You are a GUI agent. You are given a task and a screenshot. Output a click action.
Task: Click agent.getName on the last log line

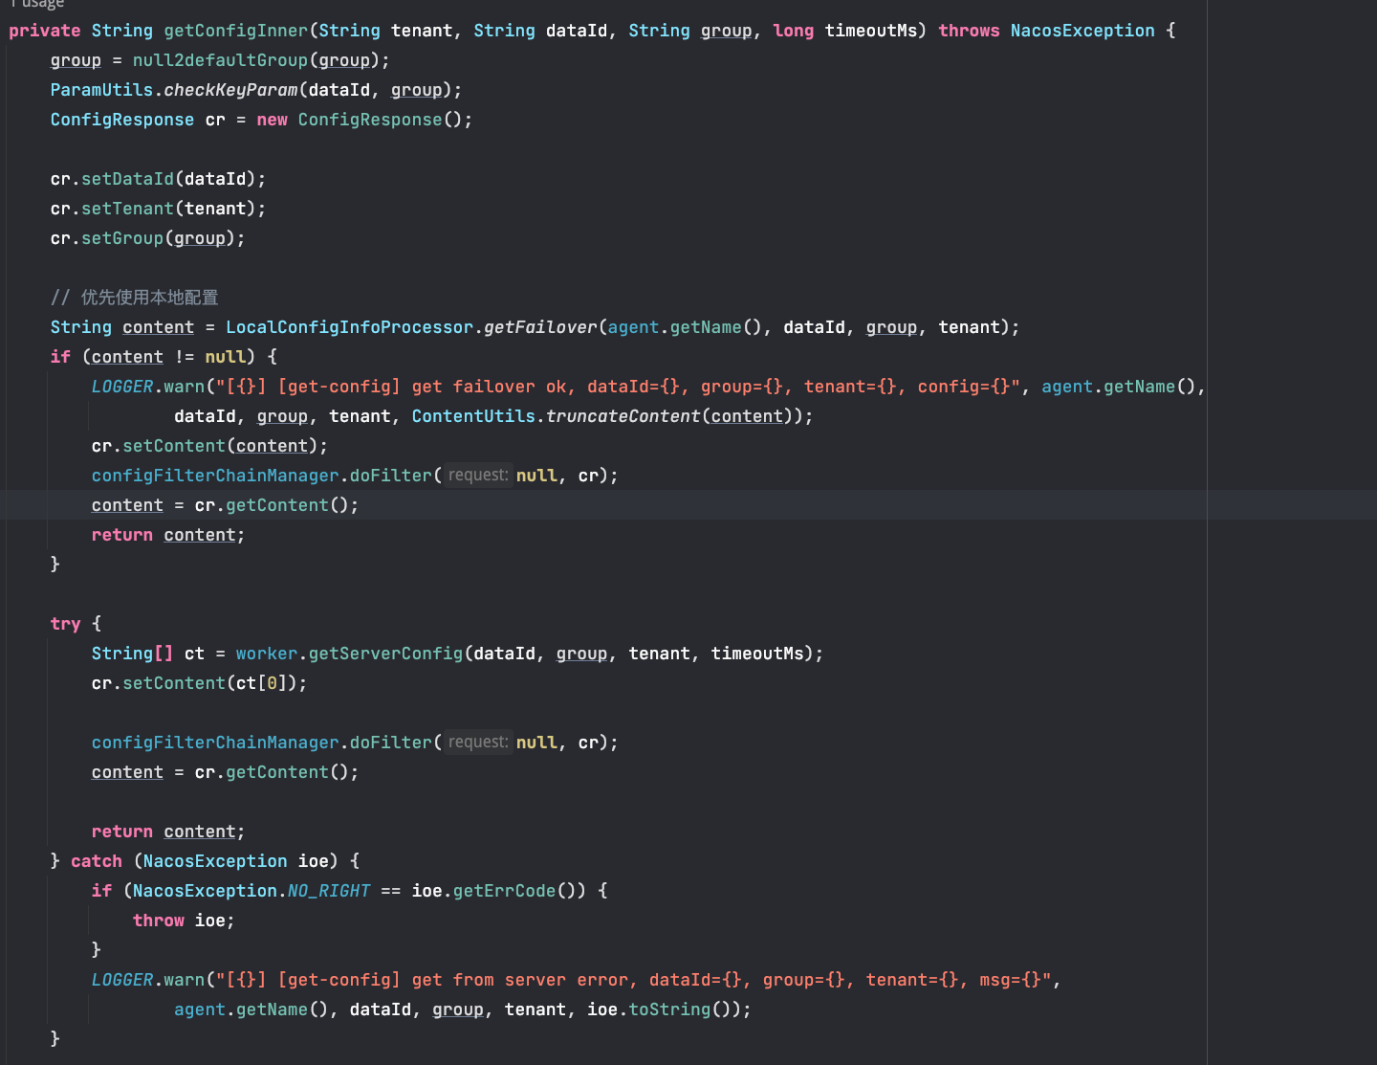click(x=241, y=1010)
